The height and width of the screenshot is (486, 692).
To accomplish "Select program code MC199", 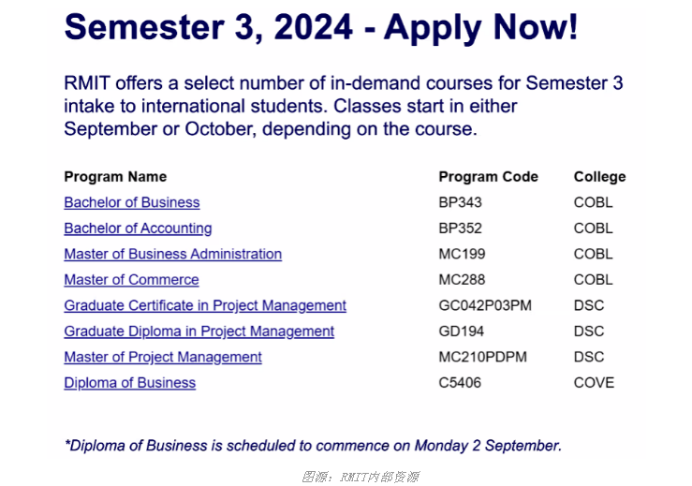I will coord(462,254).
